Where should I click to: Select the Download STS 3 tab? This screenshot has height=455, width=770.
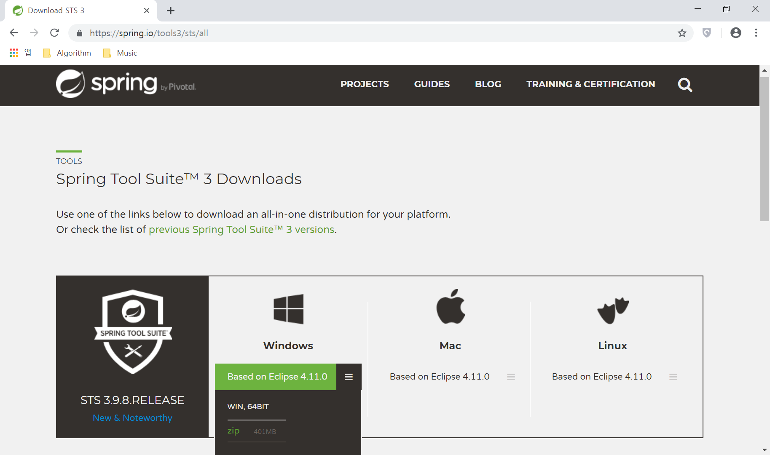pyautogui.click(x=81, y=11)
